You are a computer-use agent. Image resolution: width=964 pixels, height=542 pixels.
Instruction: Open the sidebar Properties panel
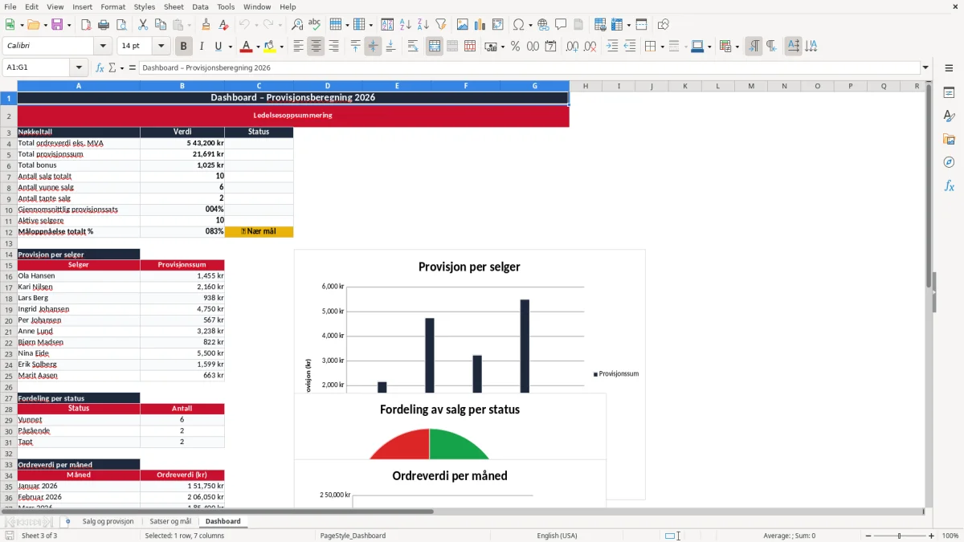(x=949, y=93)
